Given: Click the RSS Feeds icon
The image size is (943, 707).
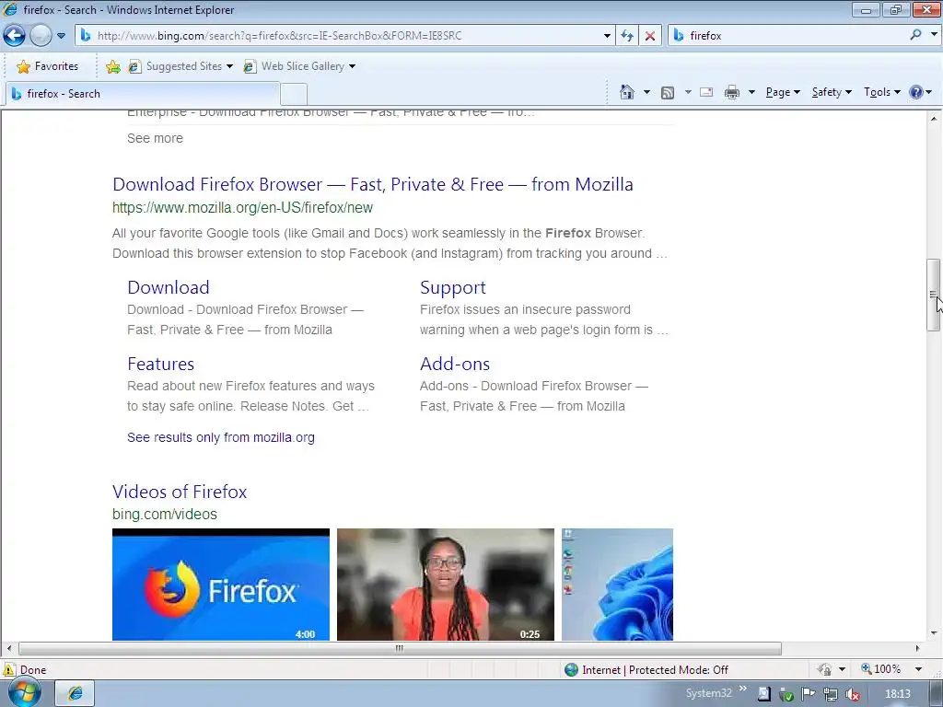Looking at the screenshot, I should click(x=668, y=93).
